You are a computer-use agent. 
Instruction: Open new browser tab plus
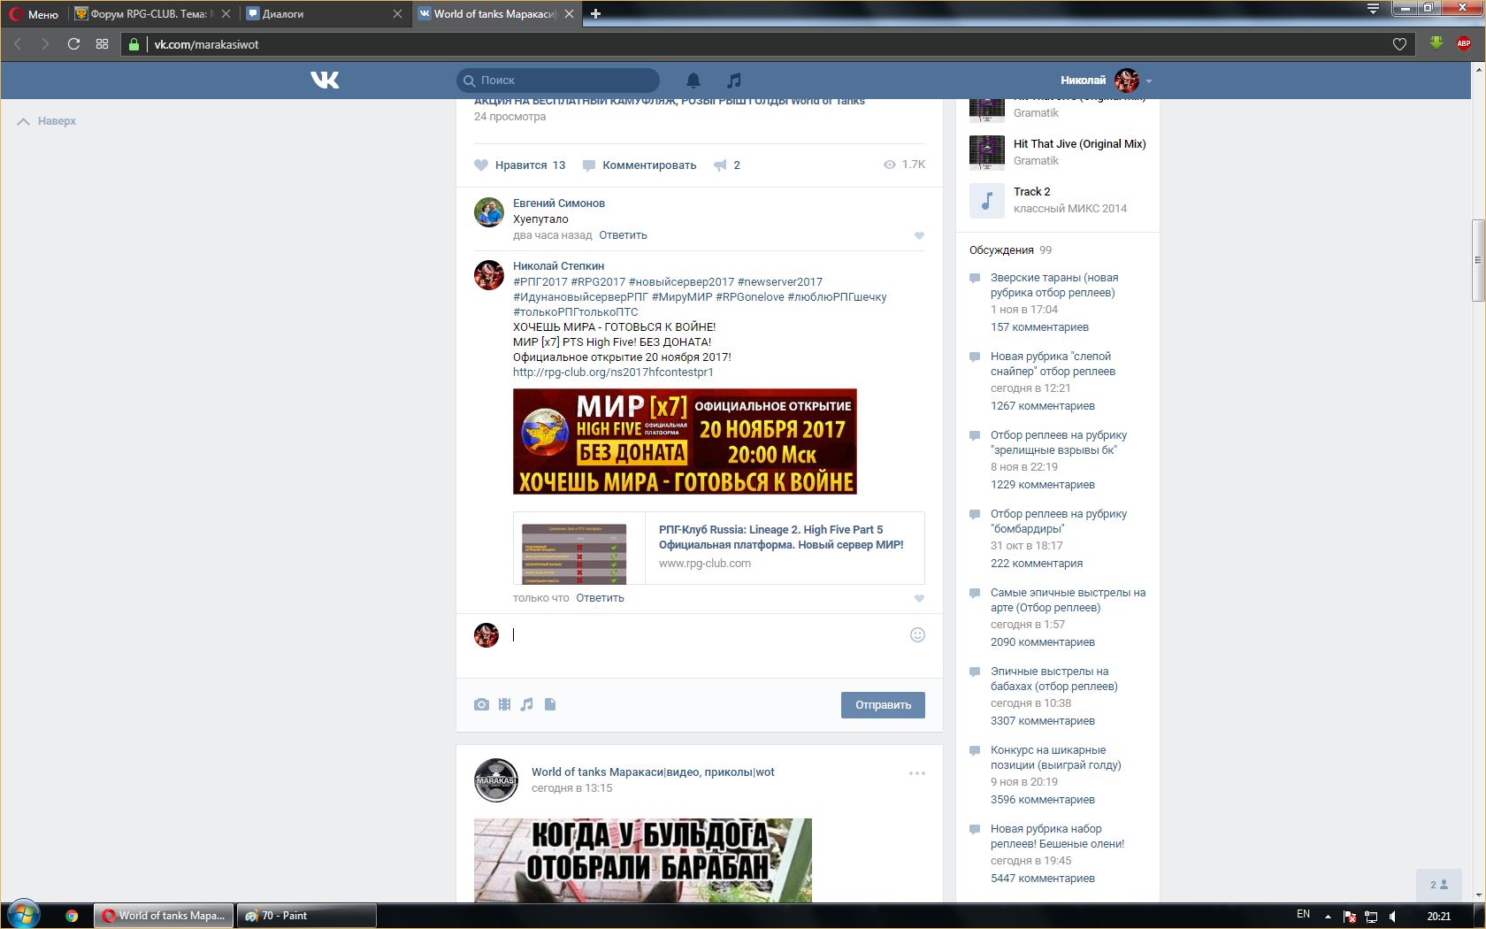(x=595, y=13)
